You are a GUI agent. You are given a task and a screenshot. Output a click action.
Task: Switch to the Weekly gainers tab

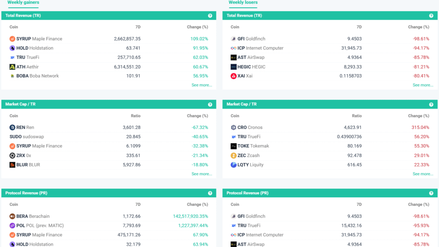(23, 3)
